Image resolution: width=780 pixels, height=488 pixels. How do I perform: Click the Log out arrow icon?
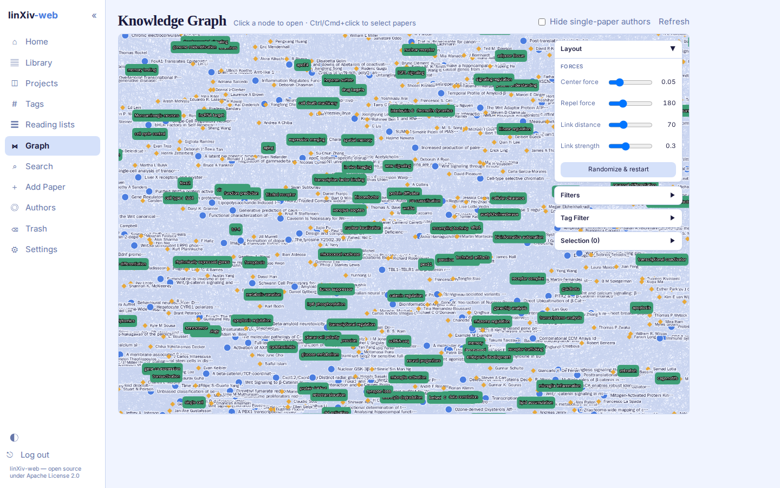click(x=10, y=455)
